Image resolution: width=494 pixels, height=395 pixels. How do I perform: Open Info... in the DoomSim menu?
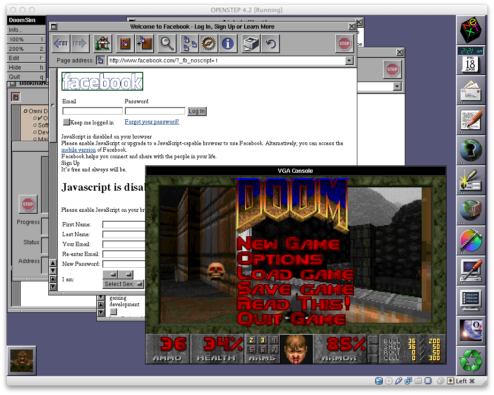click(26, 30)
